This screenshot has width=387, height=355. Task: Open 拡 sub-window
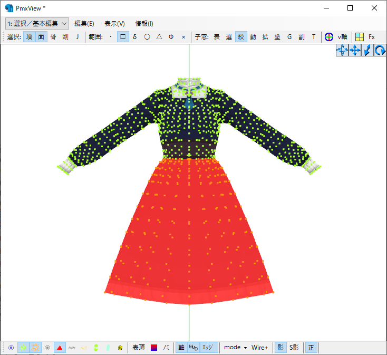pyautogui.click(x=265, y=37)
